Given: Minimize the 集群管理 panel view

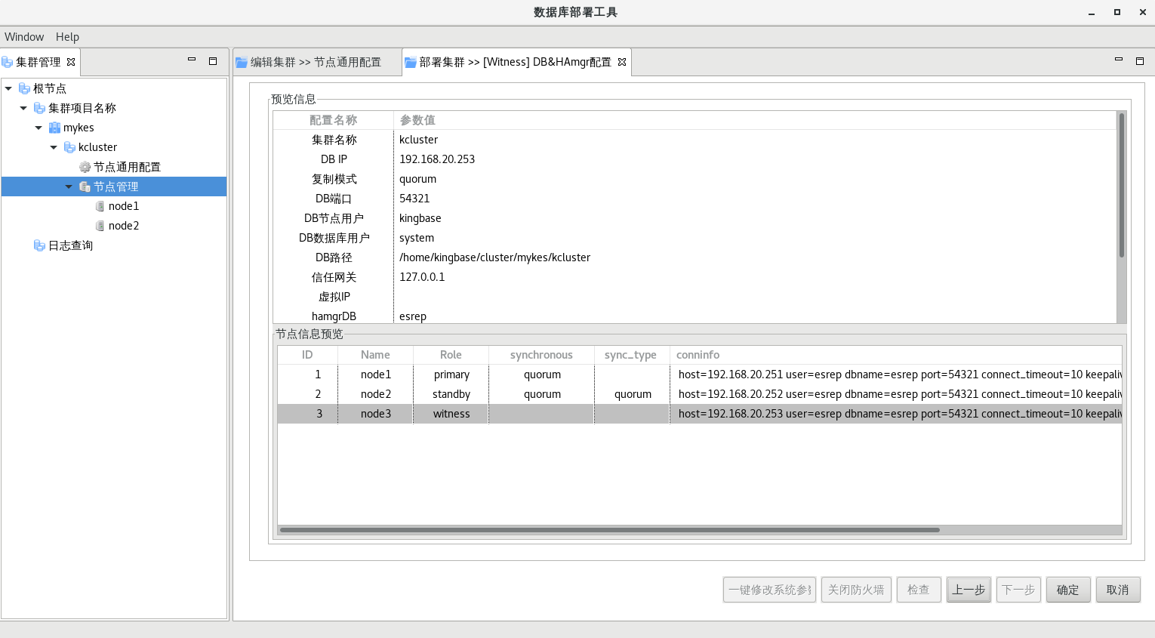Looking at the screenshot, I should click(x=192, y=60).
